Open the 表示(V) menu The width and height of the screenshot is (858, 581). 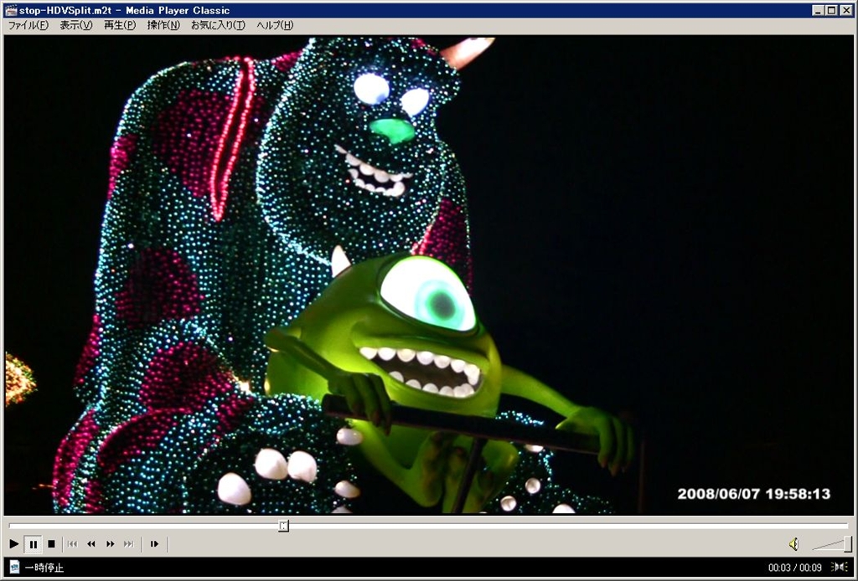[76, 25]
